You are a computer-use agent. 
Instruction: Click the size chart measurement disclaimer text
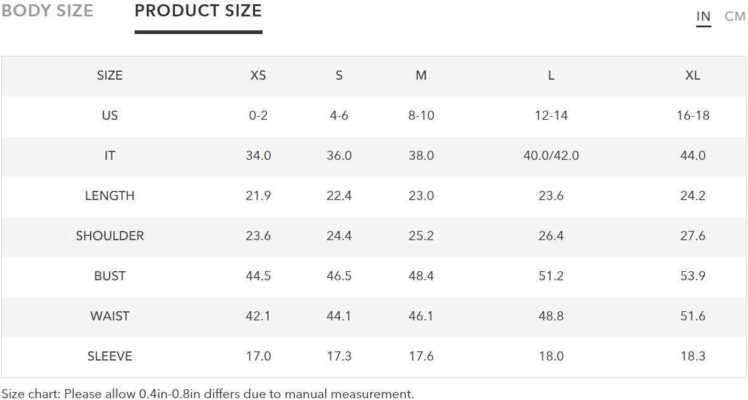[207, 393]
